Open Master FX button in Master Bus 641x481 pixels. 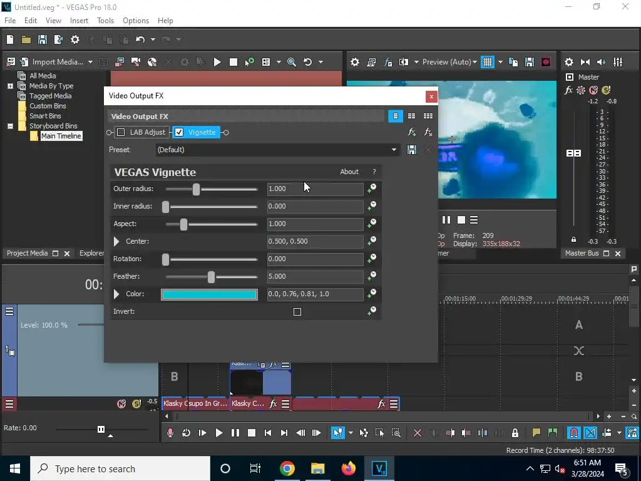tap(568, 90)
